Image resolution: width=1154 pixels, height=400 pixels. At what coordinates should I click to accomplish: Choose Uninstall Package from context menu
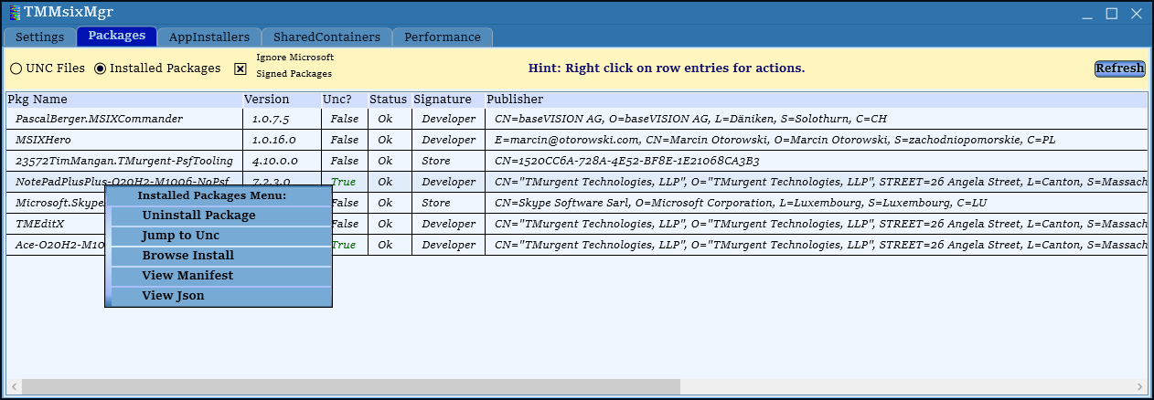coord(198,216)
